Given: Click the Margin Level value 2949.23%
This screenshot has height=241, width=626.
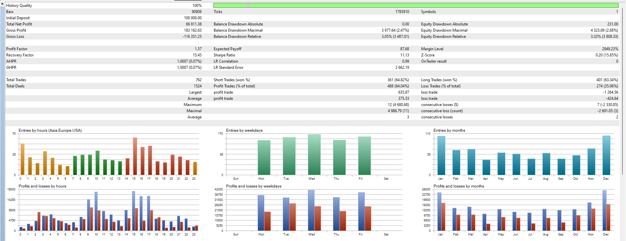Looking at the screenshot, I should click(610, 49).
